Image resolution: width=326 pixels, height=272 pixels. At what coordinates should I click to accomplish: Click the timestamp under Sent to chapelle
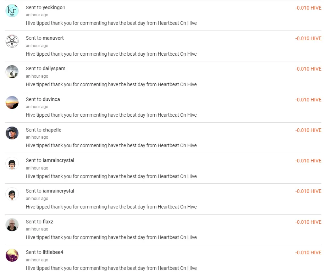(37, 137)
